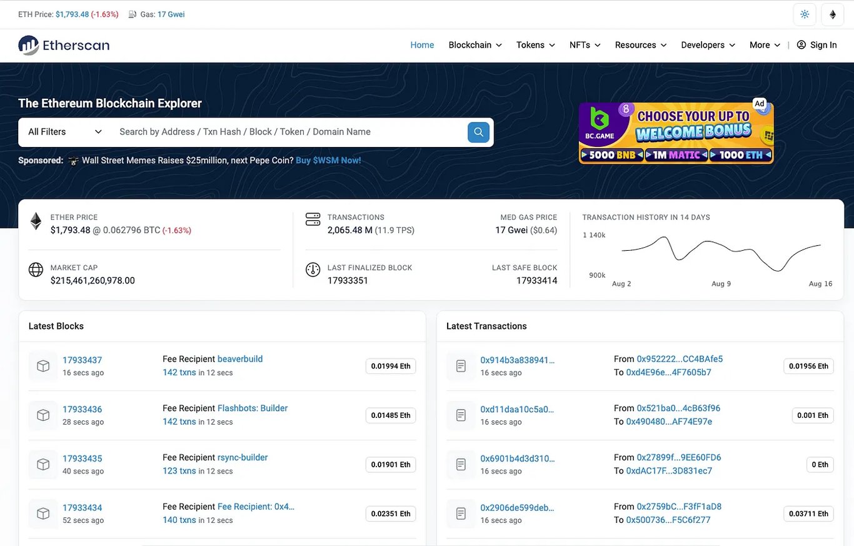854x546 pixels.
Task: Open To address 0xdAC17F...3D831ec7
Action: (669, 470)
